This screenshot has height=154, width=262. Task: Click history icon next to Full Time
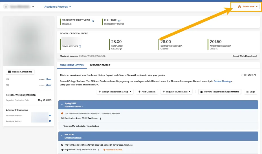click(x=119, y=21)
